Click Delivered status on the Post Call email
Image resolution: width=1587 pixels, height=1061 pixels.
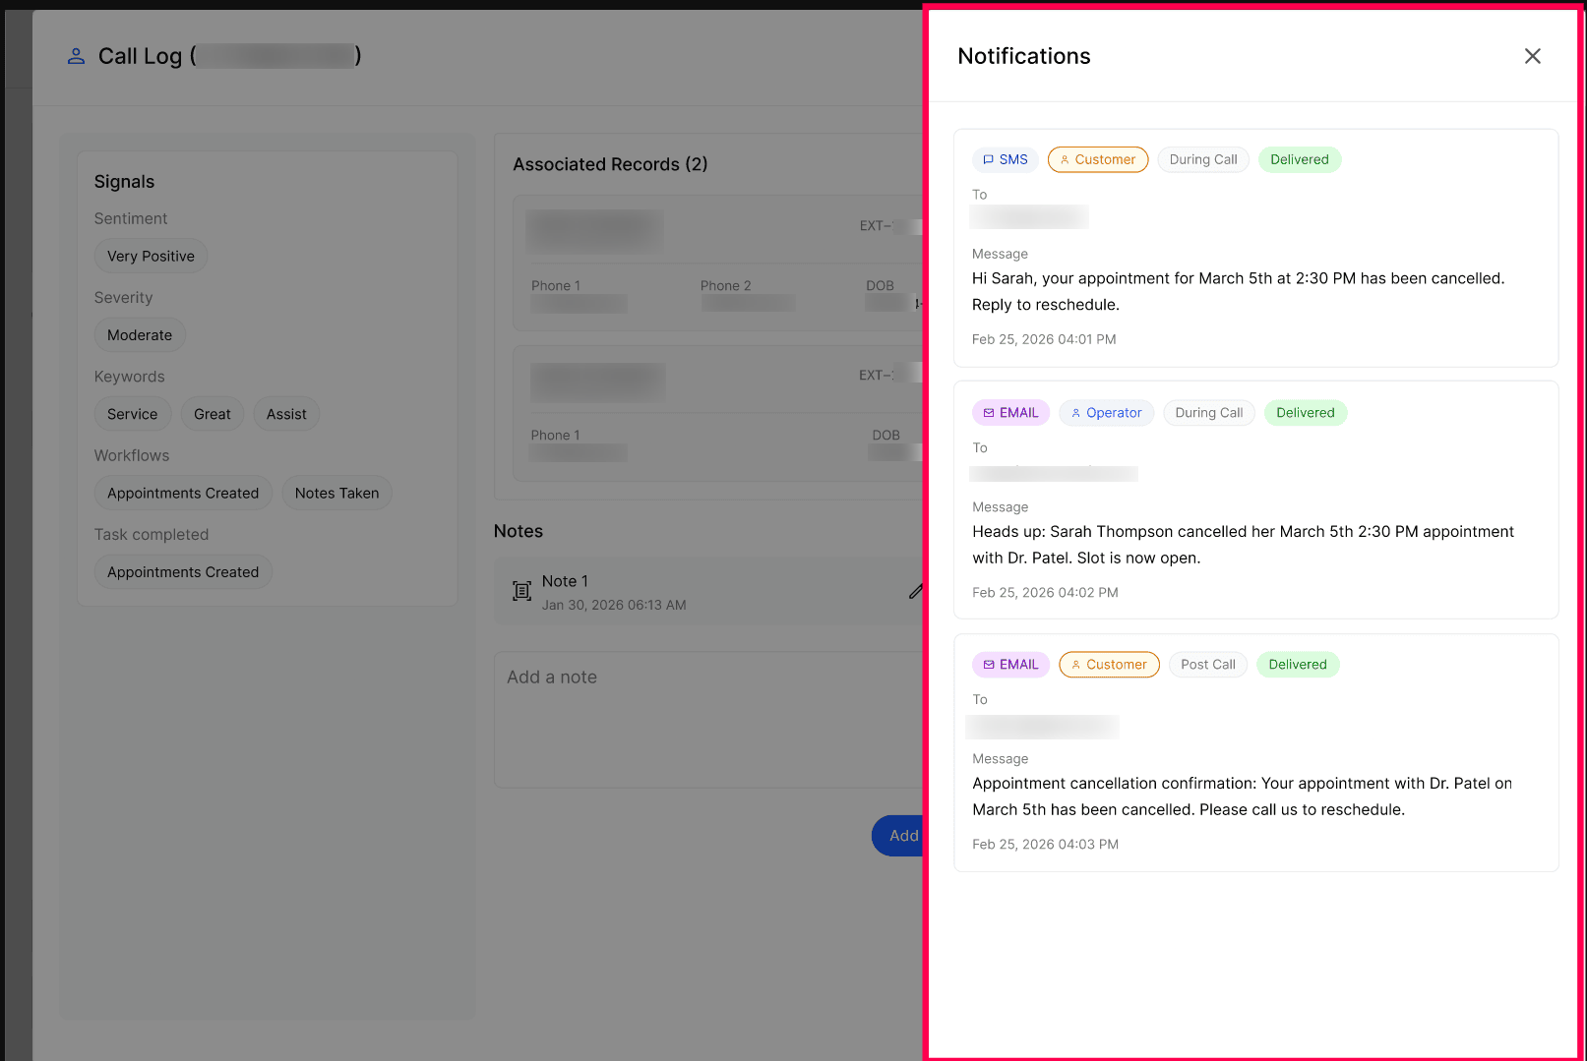click(x=1298, y=665)
